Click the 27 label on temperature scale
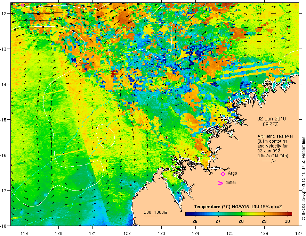The image size is (306, 236). 218,221
